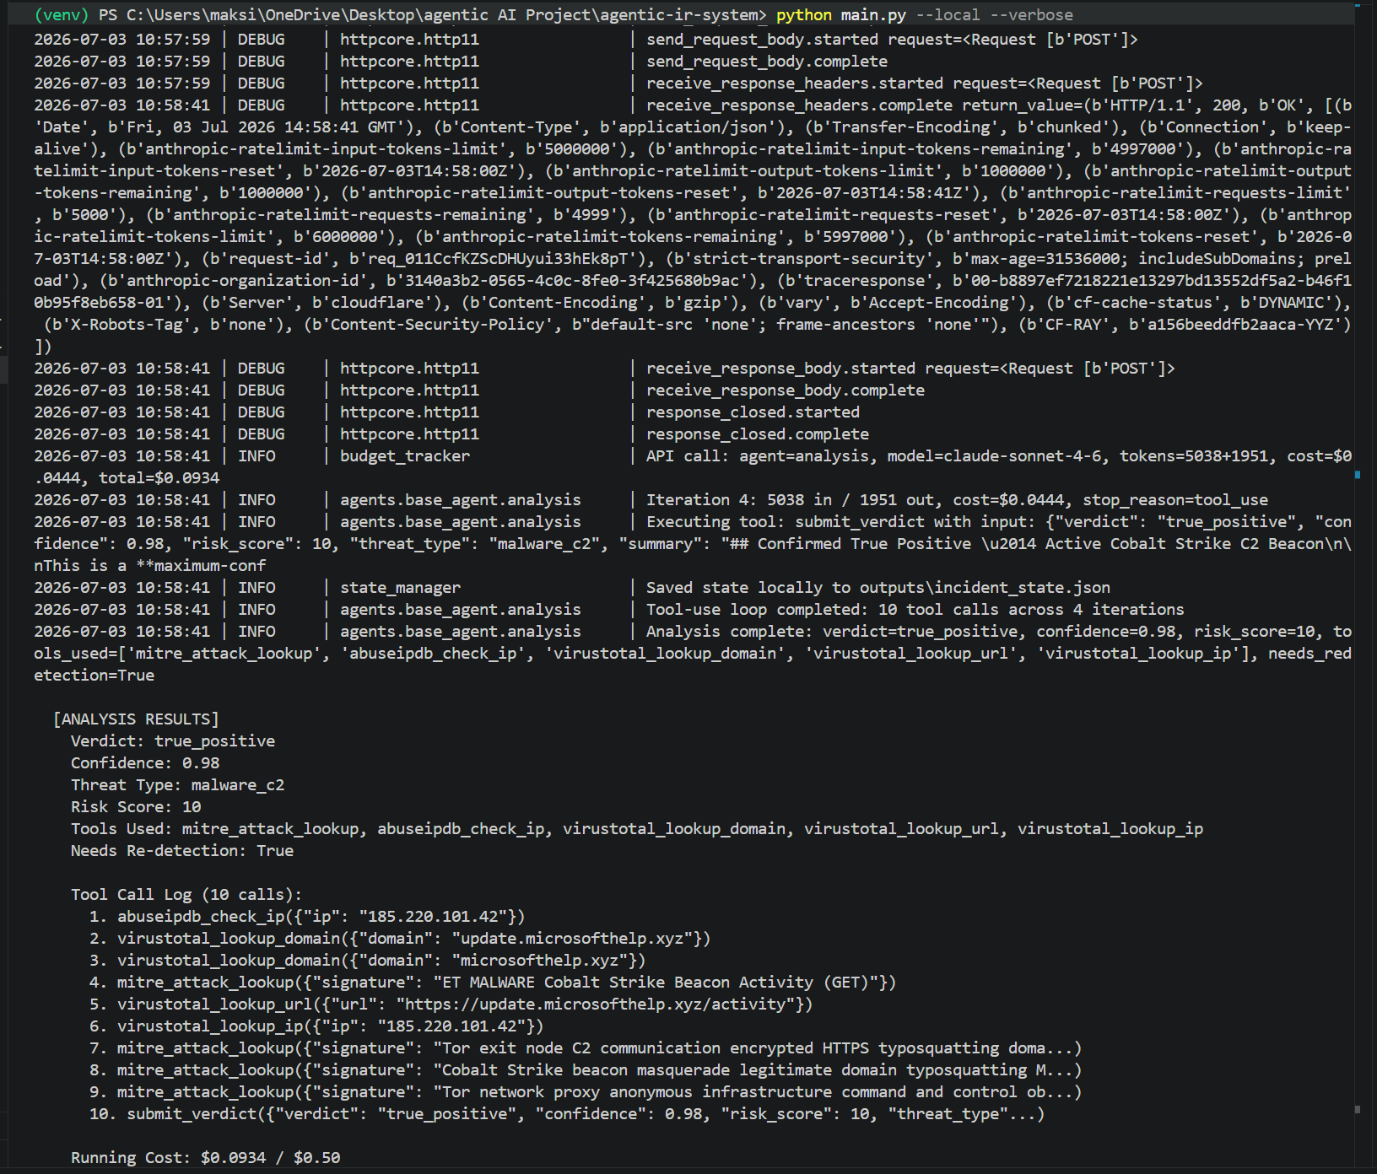Click the 'Risk Score: 10' line
Image resolution: width=1377 pixels, height=1174 pixels.
(136, 806)
